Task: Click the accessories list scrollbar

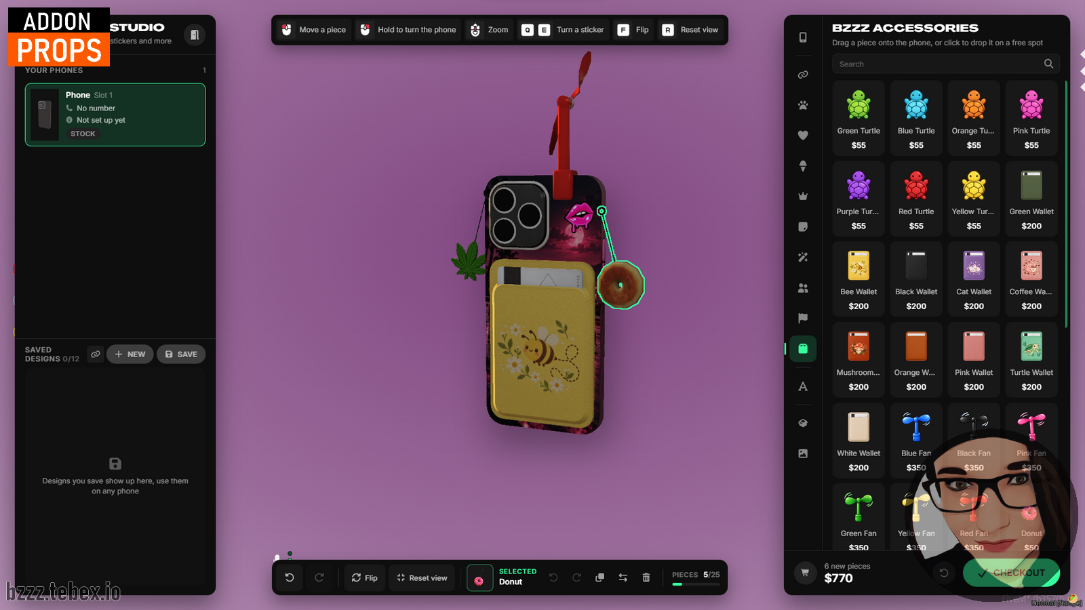Action: point(1066,205)
